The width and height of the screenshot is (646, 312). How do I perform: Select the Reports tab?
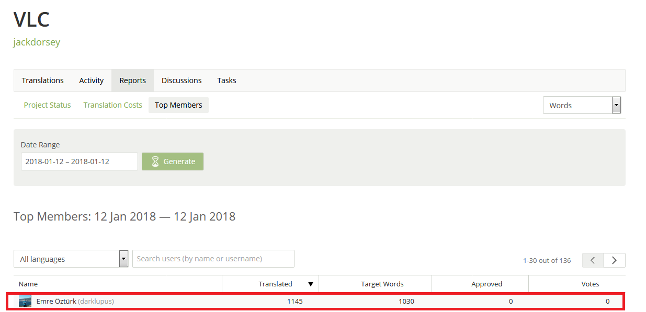132,80
